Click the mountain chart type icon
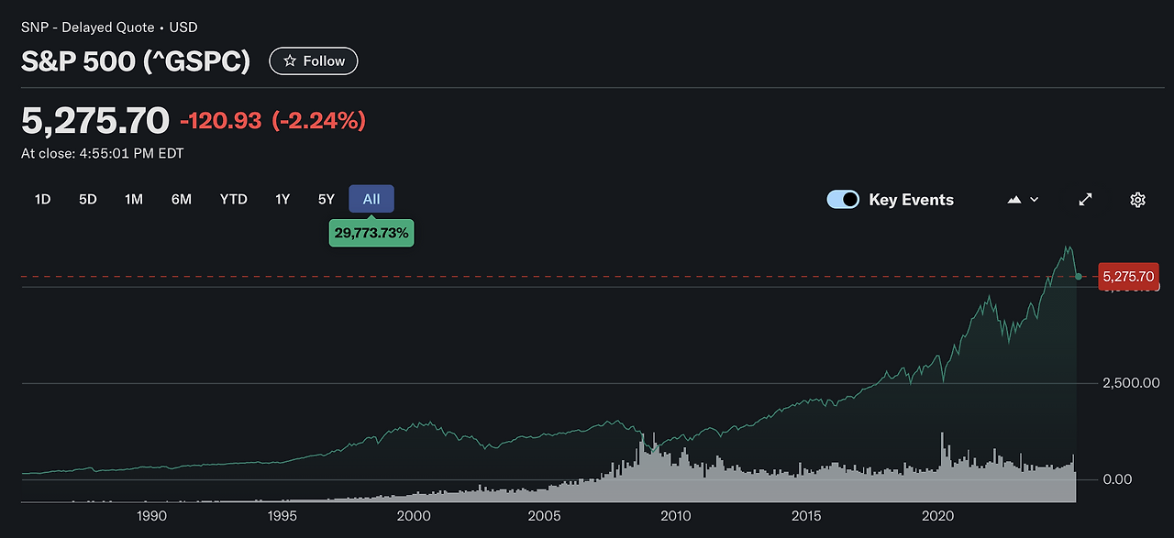The image size is (1174, 538). pyautogui.click(x=1014, y=200)
